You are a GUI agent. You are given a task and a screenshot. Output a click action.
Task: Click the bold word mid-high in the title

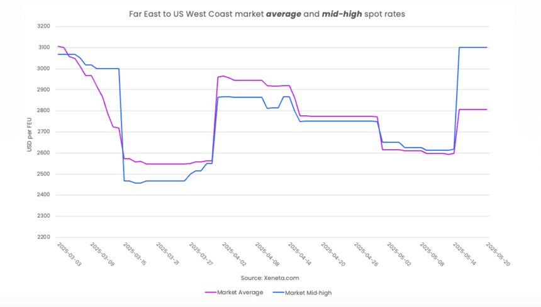point(342,14)
